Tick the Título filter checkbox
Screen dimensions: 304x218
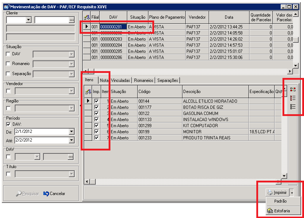8,174
